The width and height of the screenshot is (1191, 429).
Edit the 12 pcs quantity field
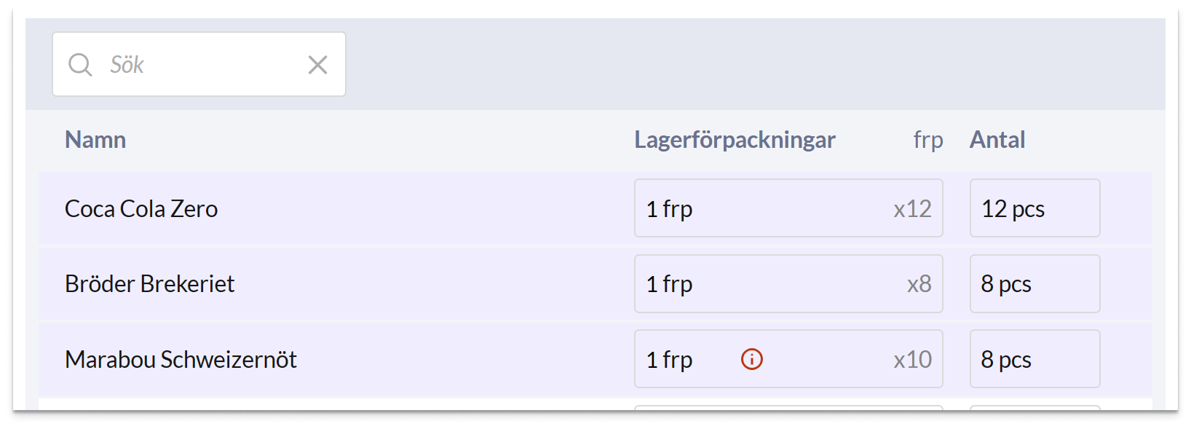pyautogui.click(x=1034, y=209)
